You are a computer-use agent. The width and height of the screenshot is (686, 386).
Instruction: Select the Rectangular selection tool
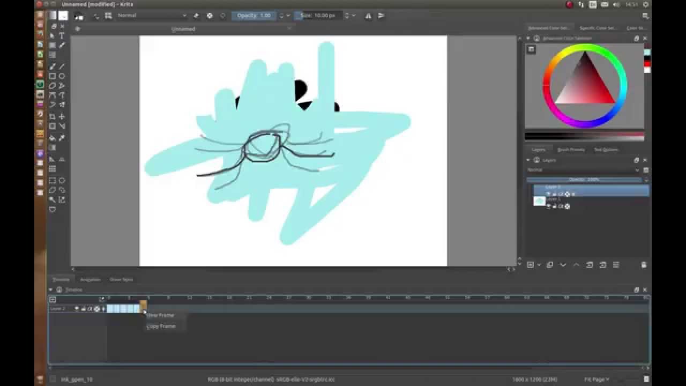(x=53, y=181)
